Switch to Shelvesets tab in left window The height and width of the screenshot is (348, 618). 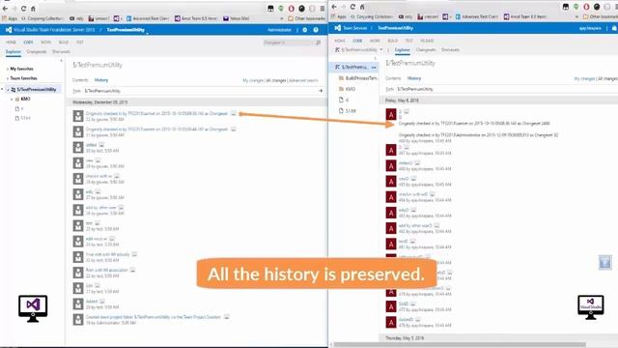pos(61,51)
